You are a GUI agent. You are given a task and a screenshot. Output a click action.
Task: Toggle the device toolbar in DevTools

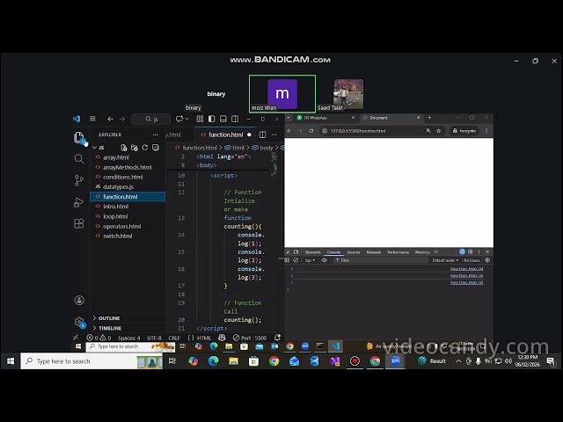296,251
